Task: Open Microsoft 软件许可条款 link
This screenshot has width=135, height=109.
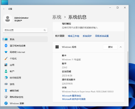Action: pyautogui.click(x=74, y=99)
